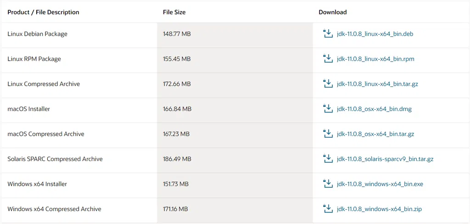The image size is (470, 224).
Task: Click download icon for Linux Debian package
Action: click(328, 34)
